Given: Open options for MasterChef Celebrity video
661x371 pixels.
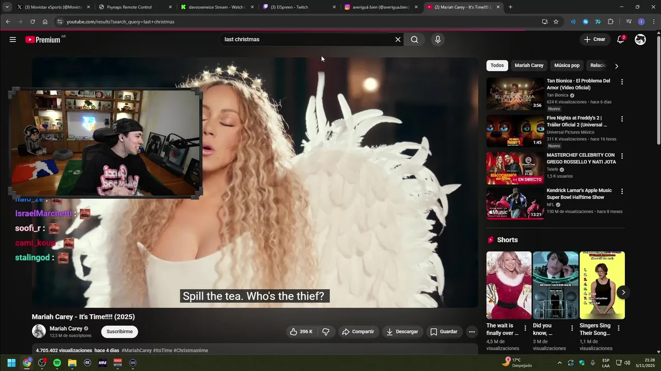Looking at the screenshot, I should pos(622,156).
